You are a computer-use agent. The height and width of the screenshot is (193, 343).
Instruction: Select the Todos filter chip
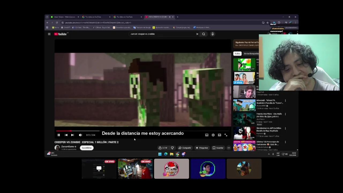(x=237, y=54)
